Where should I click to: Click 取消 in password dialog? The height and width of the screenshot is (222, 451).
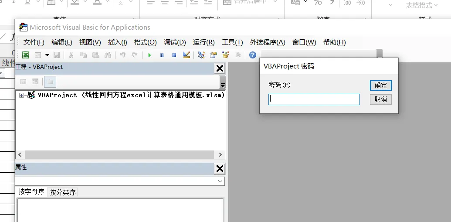click(x=381, y=99)
